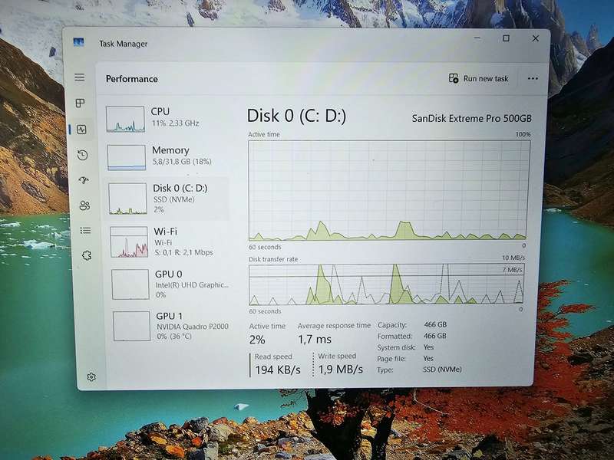Viewport: 614px width, 460px height.
Task: Maximize the Task Manager window
Action: point(506,38)
